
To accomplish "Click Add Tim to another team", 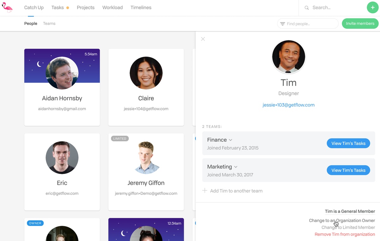I will click(x=236, y=191).
